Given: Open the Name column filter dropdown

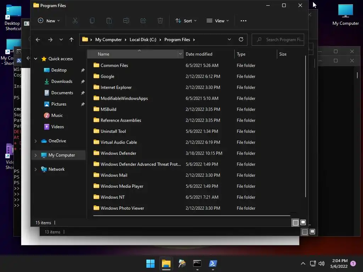Looking at the screenshot, I should pyautogui.click(x=180, y=54).
